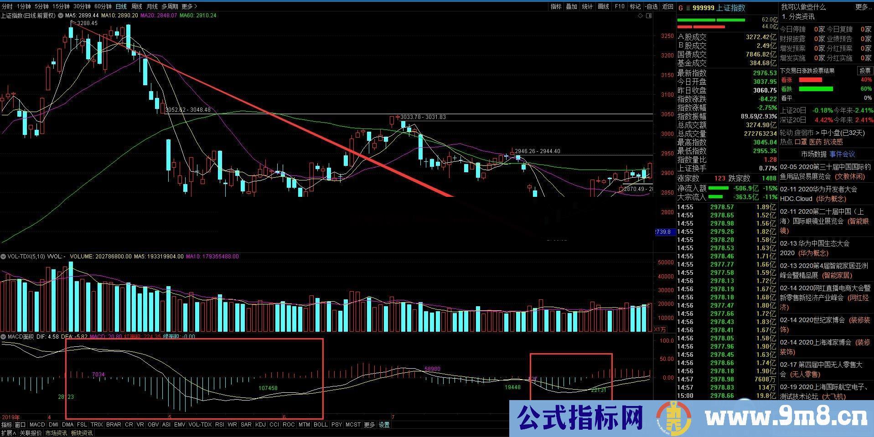Click the 投票 vote button
Screen dimensions: 874x437
coord(865,71)
